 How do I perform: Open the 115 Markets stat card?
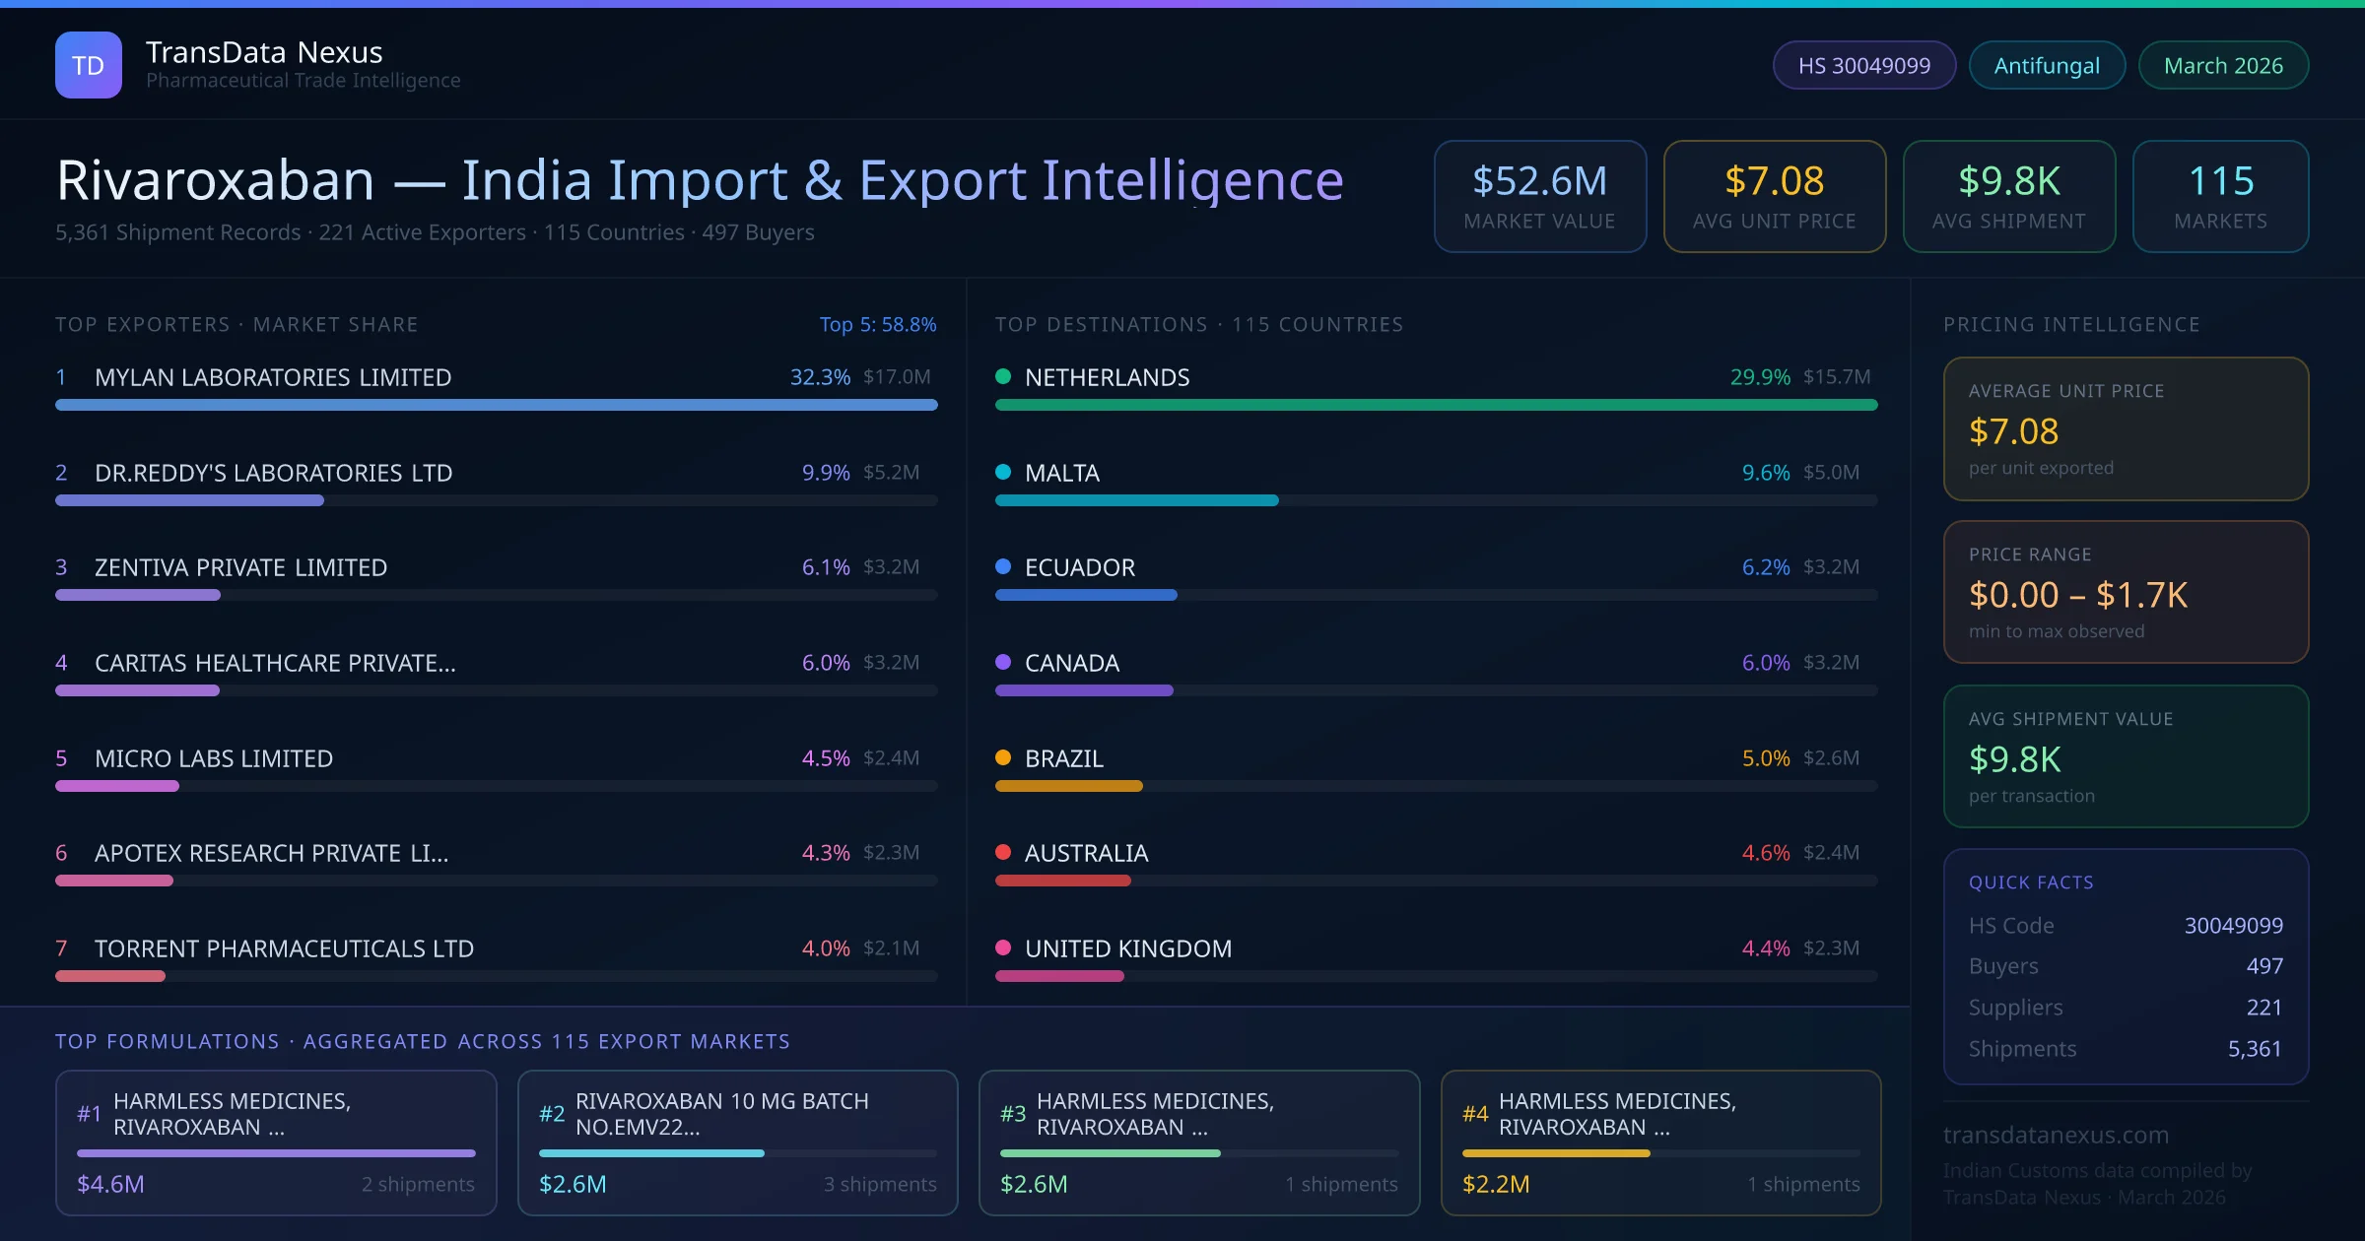pyautogui.click(x=2220, y=196)
